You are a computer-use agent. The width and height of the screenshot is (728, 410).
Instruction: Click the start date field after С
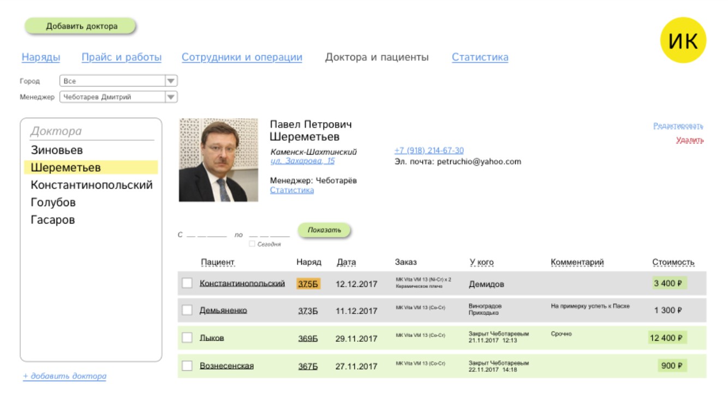tap(206, 234)
